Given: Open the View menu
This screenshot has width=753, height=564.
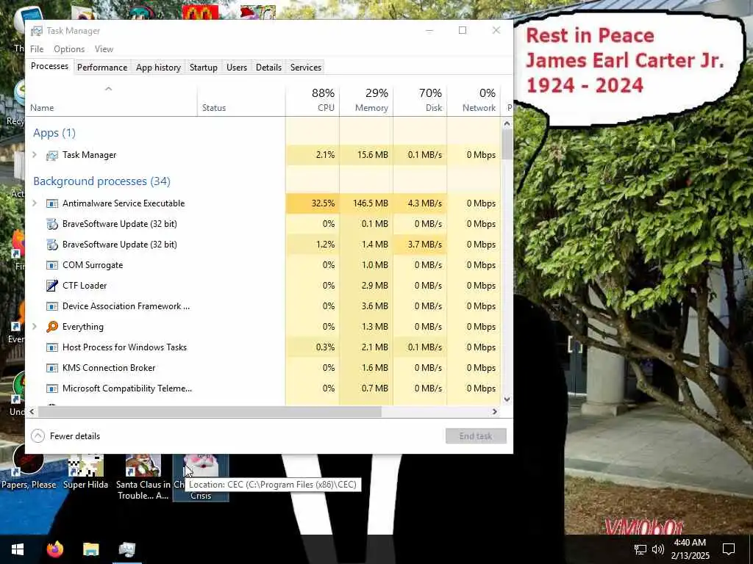Looking at the screenshot, I should coord(104,49).
